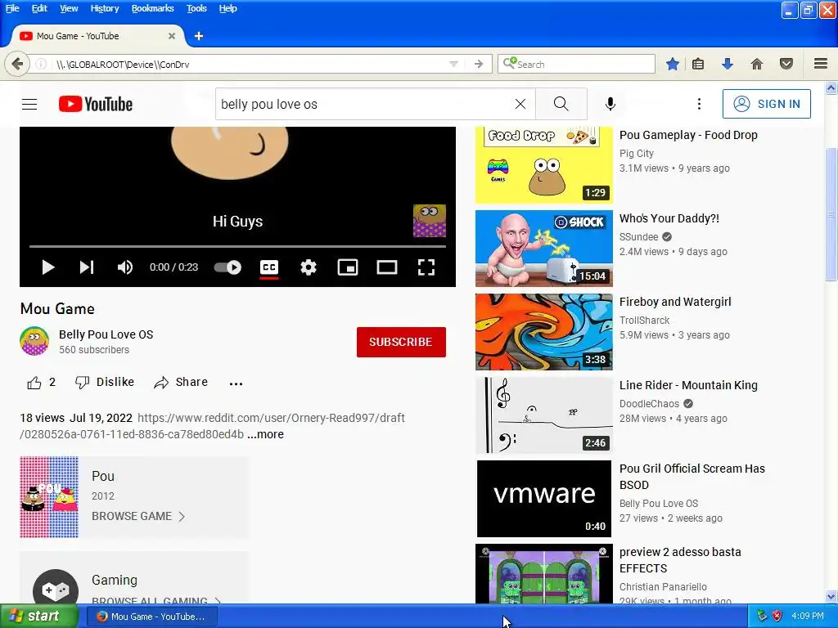Click the Go arrow in URL bar
The height and width of the screenshot is (628, 838).
coord(479,64)
